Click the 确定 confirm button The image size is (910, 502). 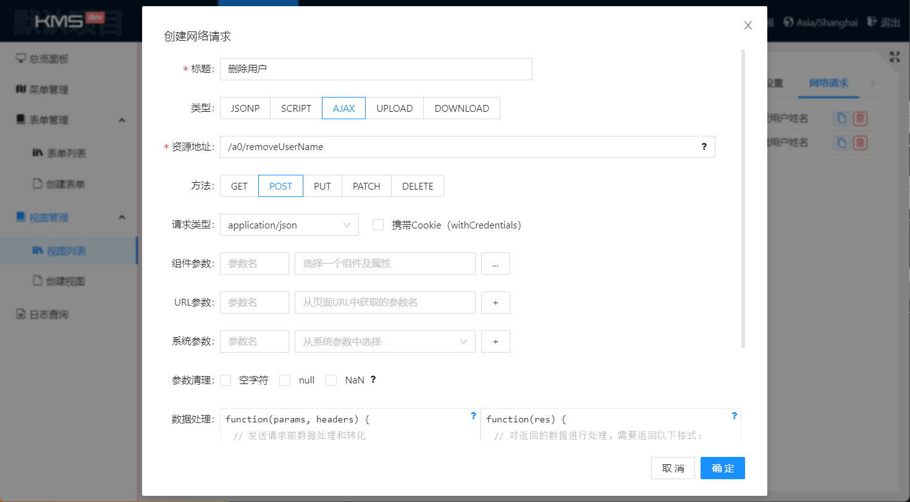pos(722,468)
